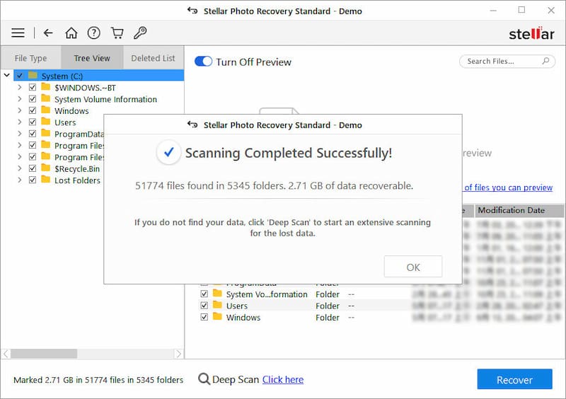This screenshot has width=566, height=399.
Task: Click the back arrow icon
Action: (x=48, y=33)
